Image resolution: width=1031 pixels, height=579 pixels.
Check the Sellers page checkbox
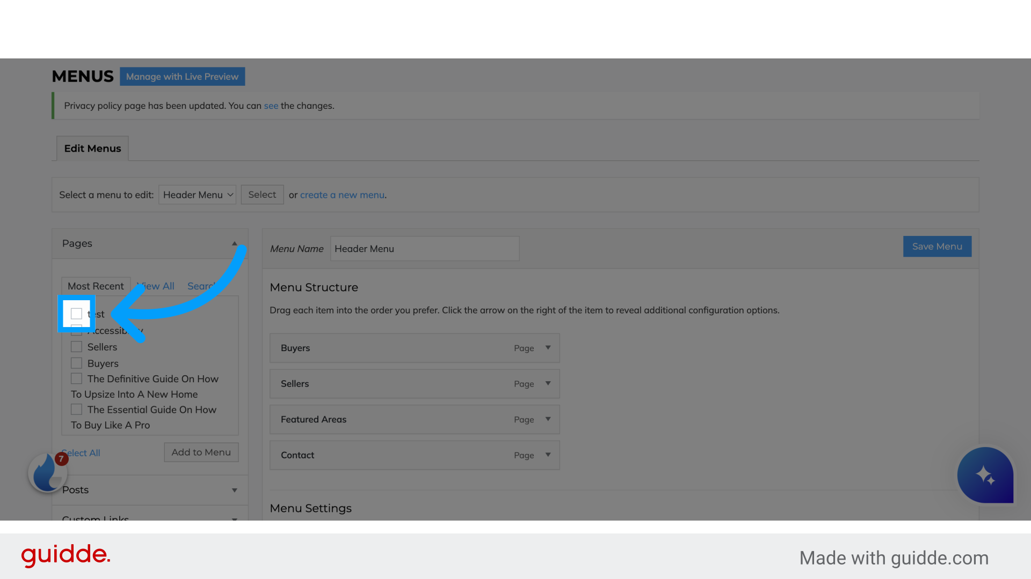[x=76, y=346]
